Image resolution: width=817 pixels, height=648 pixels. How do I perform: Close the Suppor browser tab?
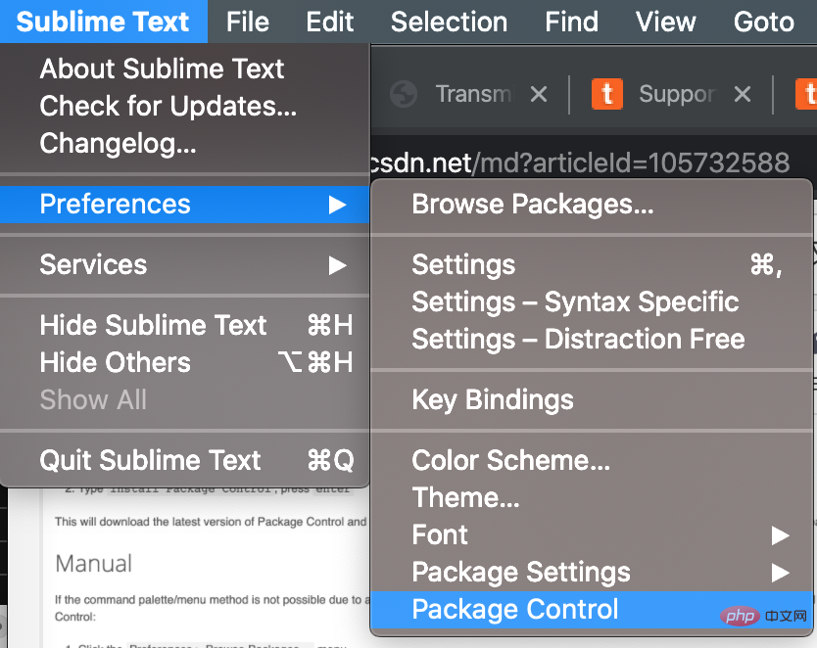click(743, 94)
